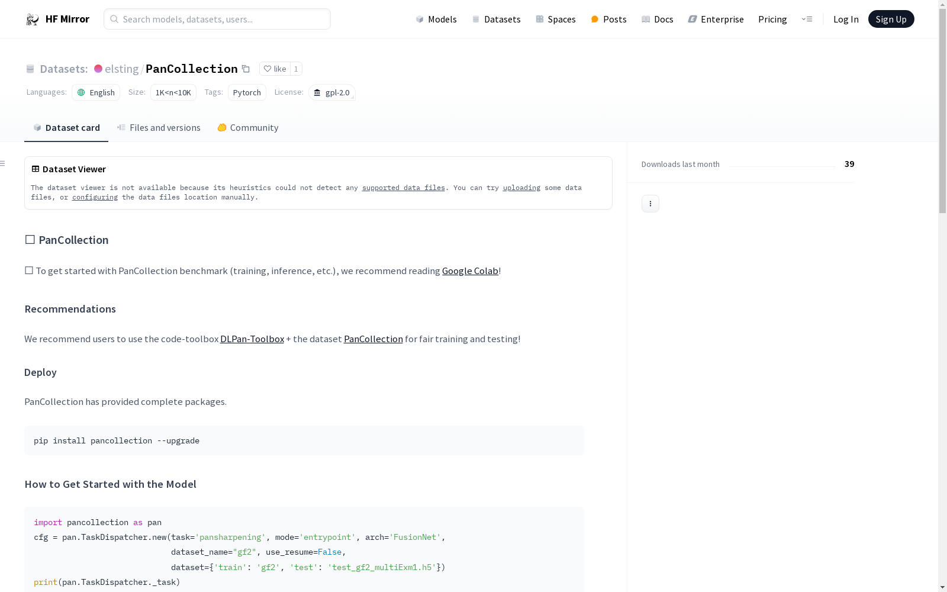This screenshot has height=592, width=947.
Task: Click the English language tag
Action: pyautogui.click(x=96, y=92)
